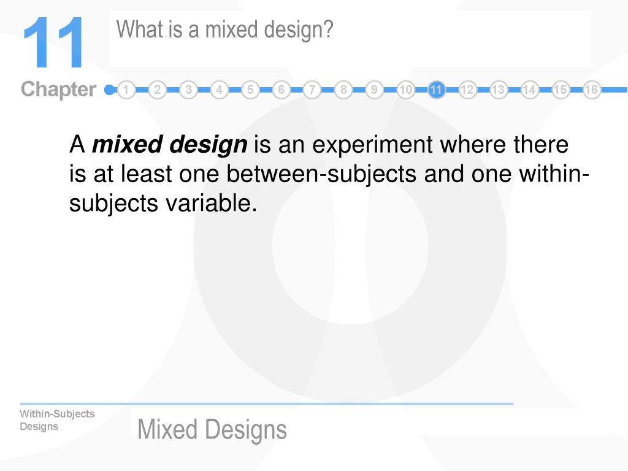Click the chapter 16 marker
The height and width of the screenshot is (471, 628).
click(592, 90)
